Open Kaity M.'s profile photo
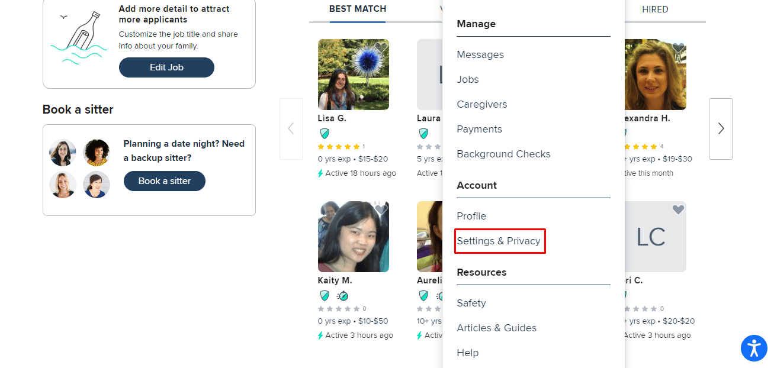This screenshot has width=774, height=368. pyautogui.click(x=354, y=237)
